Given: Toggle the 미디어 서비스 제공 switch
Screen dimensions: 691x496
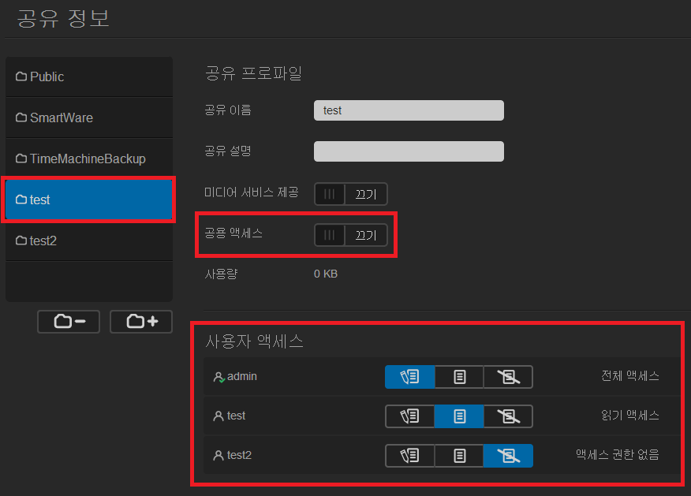Looking at the screenshot, I should 351,194.
